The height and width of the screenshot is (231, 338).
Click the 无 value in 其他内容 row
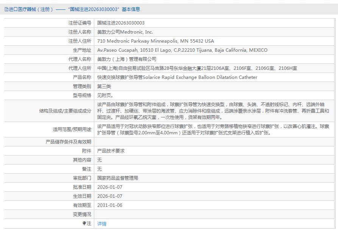coord(100,160)
